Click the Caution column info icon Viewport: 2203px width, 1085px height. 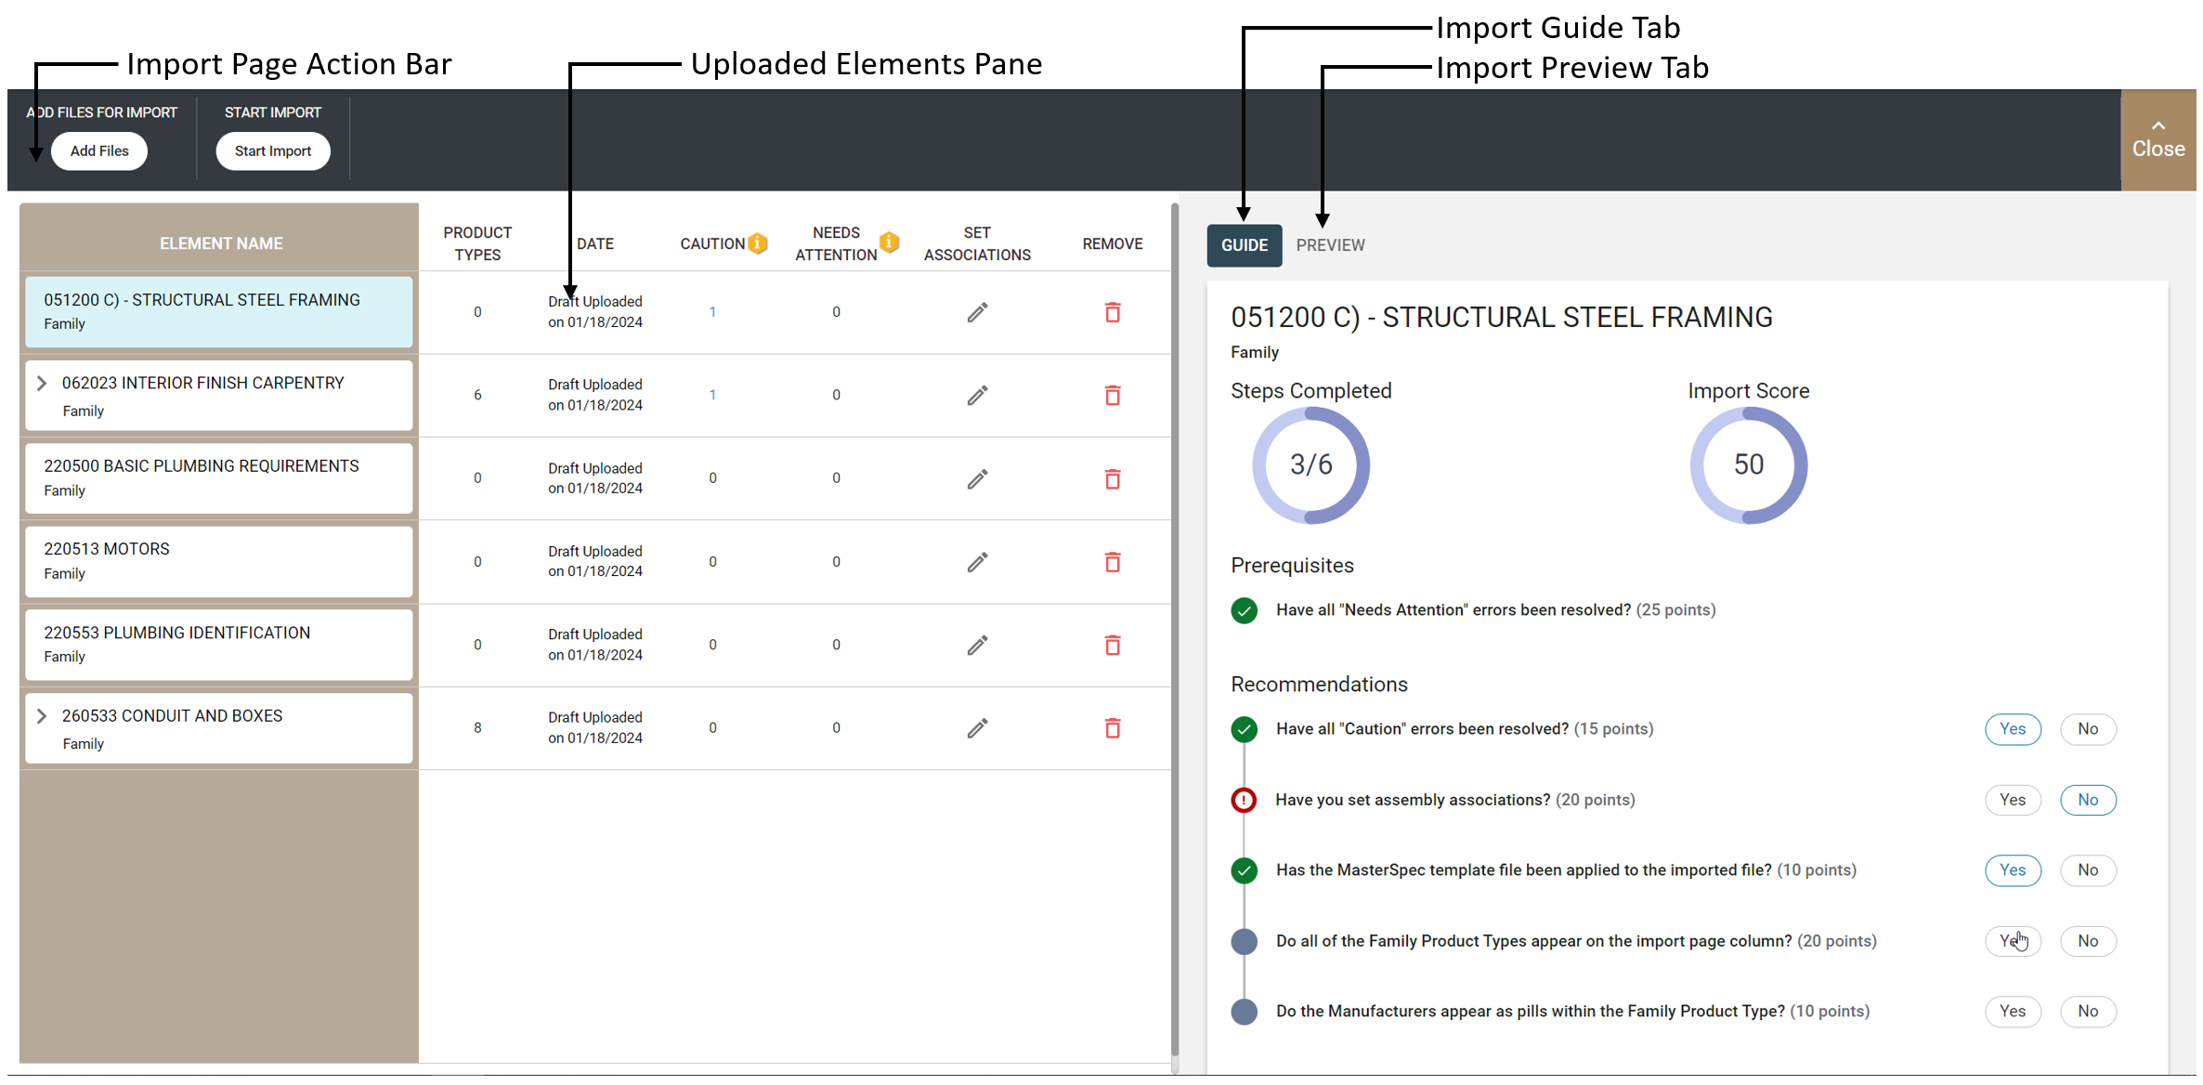click(758, 243)
